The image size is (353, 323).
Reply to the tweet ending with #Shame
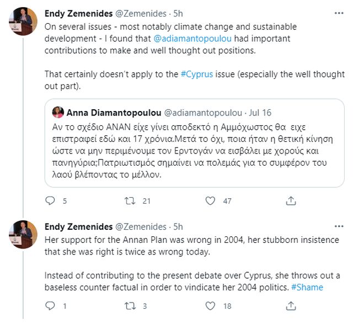[x=50, y=305]
